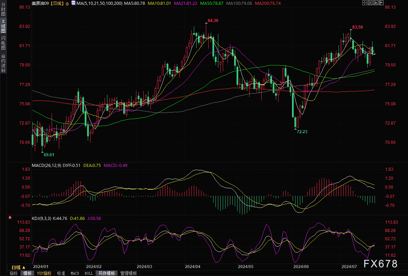This screenshot has height=276, width=408.
Task: Click the MA10:81.01 value
Action: pos(159,3)
